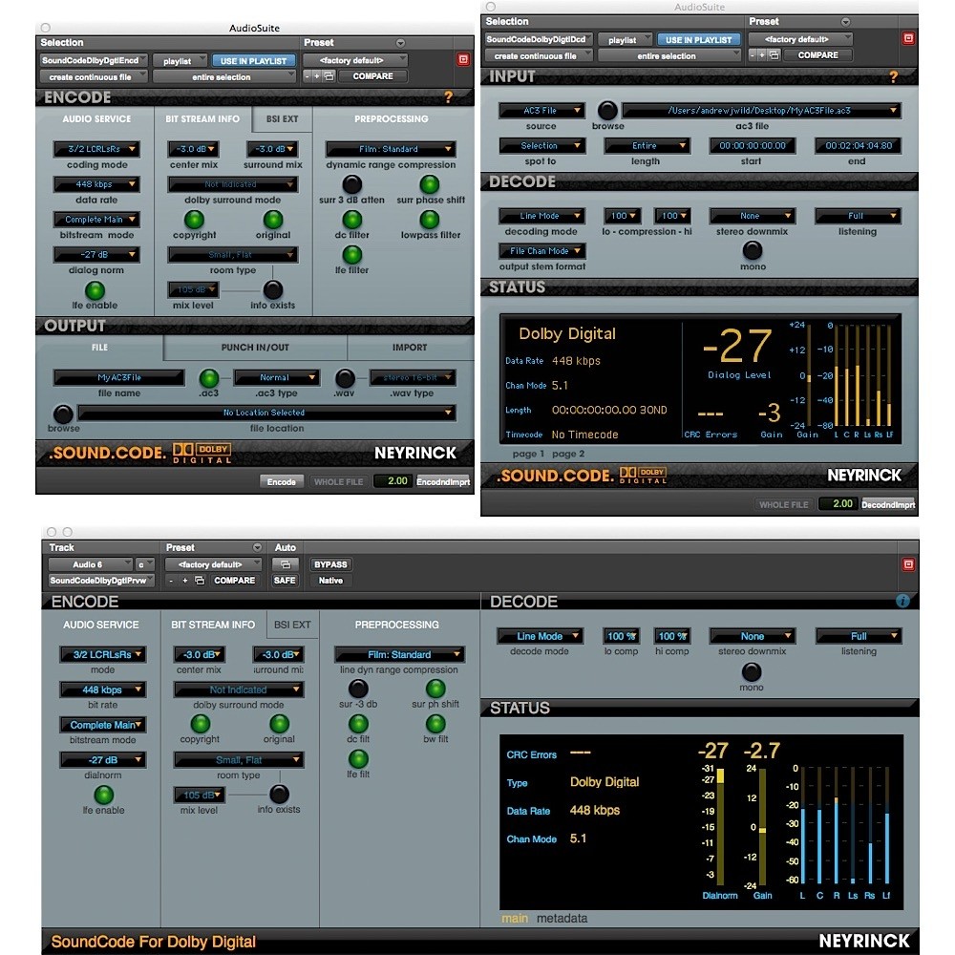
Task: Click the BYPASS button
Action: 330,564
